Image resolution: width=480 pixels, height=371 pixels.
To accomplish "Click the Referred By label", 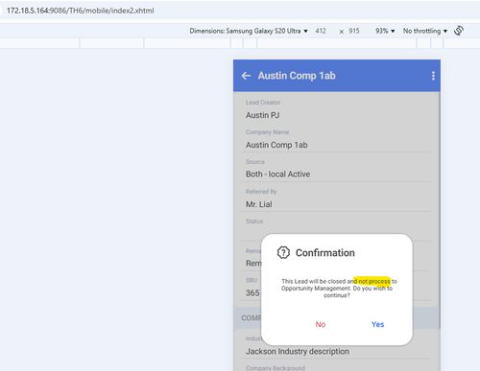I will [261, 192].
